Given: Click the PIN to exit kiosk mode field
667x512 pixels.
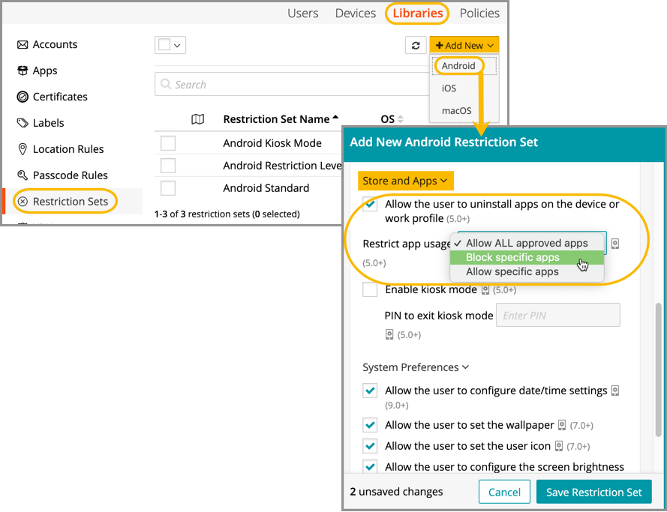Looking at the screenshot, I should click(x=557, y=316).
